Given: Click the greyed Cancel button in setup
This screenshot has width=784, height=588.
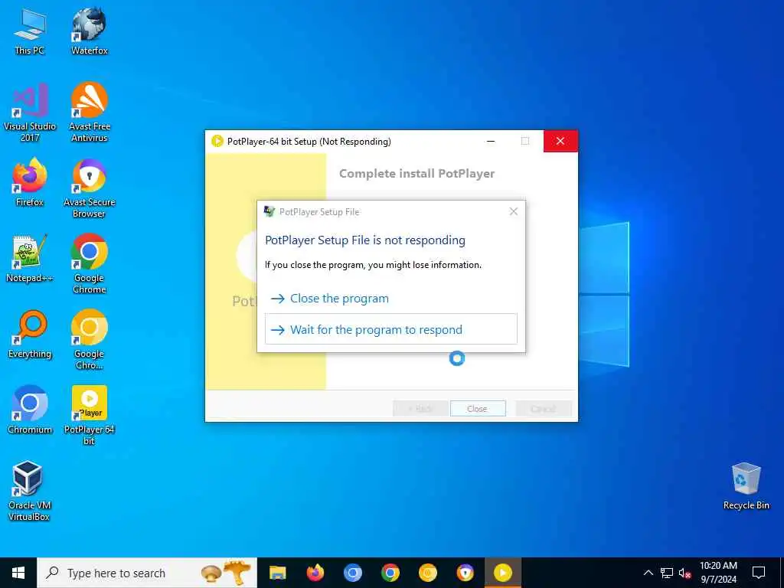Looking at the screenshot, I should point(544,409).
